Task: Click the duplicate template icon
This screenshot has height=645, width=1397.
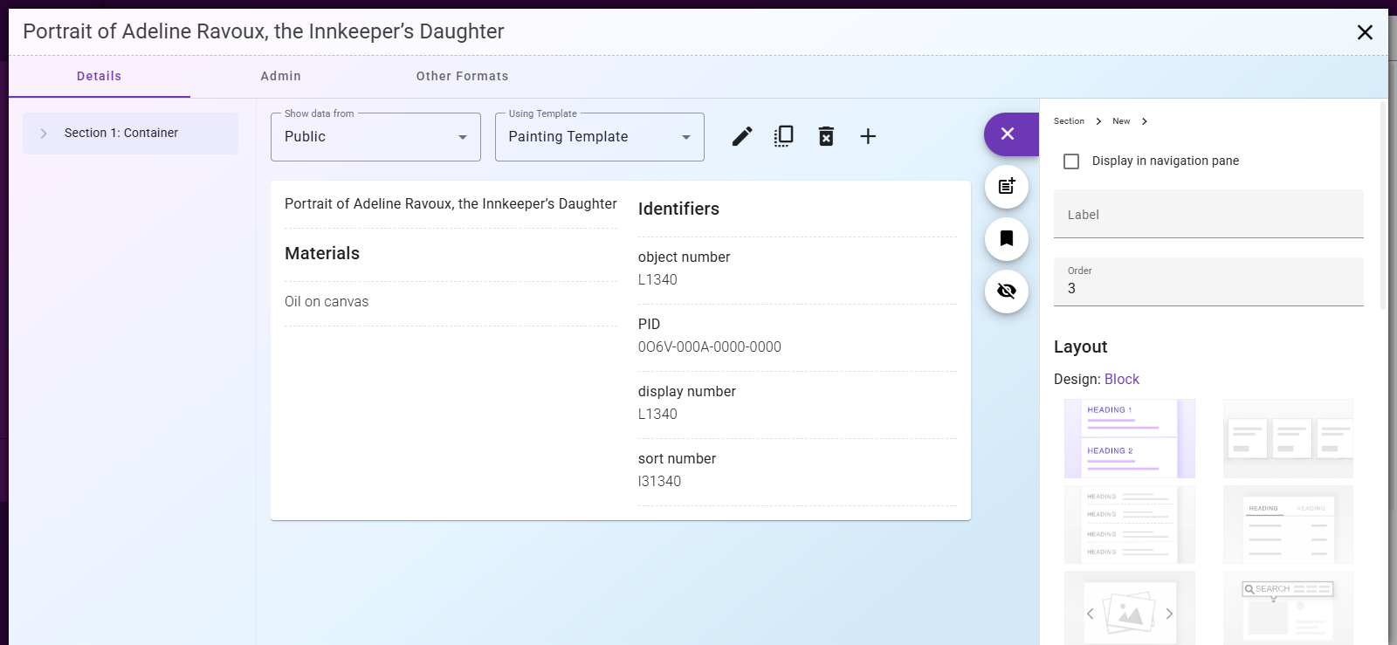Action: click(783, 136)
